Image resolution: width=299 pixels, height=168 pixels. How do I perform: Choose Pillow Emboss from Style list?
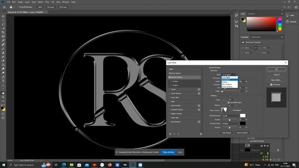point(229,84)
